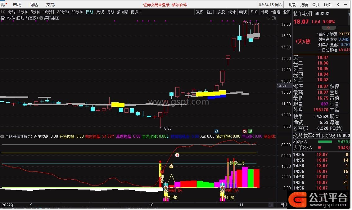The image size is (352, 210).
Task: Open the 筹码主图 indicator dropdown arrow
Action: tap(41, 18)
